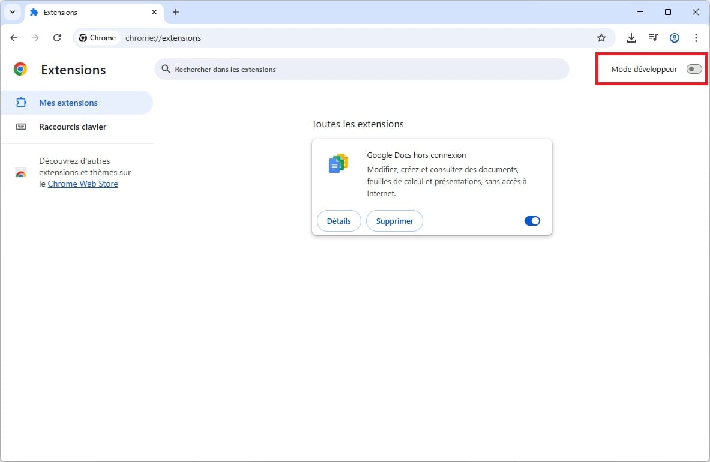Click the Chrome Web Store rainbow icon

(21, 173)
